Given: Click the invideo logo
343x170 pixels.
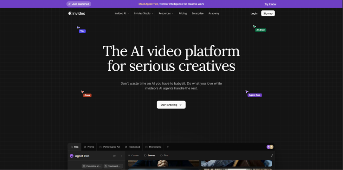Looking at the screenshot, I should [x=77, y=13].
